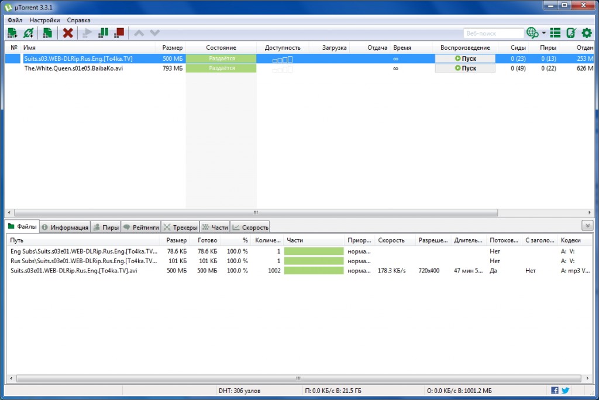Image resolution: width=599 pixels, height=400 pixels.
Task: Open the settings gear icon
Action: click(x=587, y=33)
